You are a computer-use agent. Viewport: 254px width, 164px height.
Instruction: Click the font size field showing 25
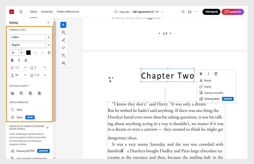14,53
